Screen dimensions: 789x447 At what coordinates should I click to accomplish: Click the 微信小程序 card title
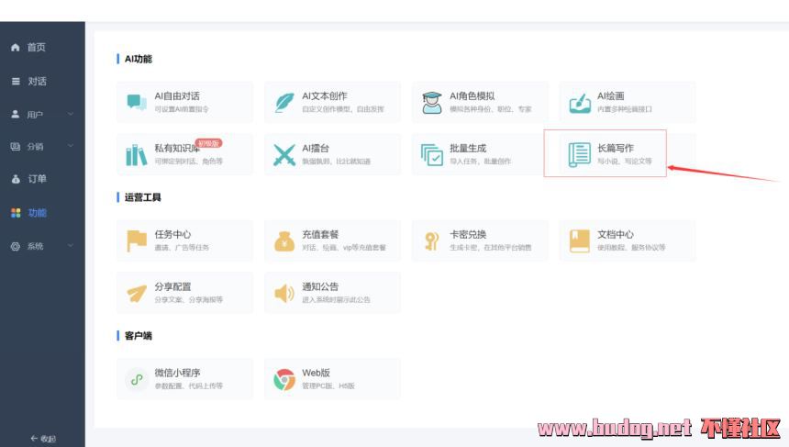[x=177, y=373]
